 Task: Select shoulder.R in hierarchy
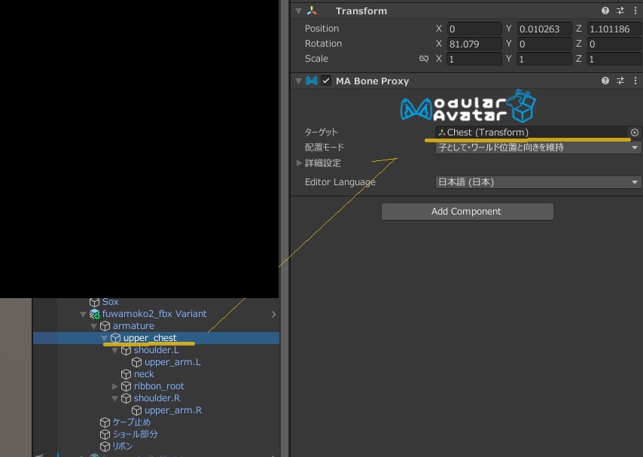[x=157, y=398]
